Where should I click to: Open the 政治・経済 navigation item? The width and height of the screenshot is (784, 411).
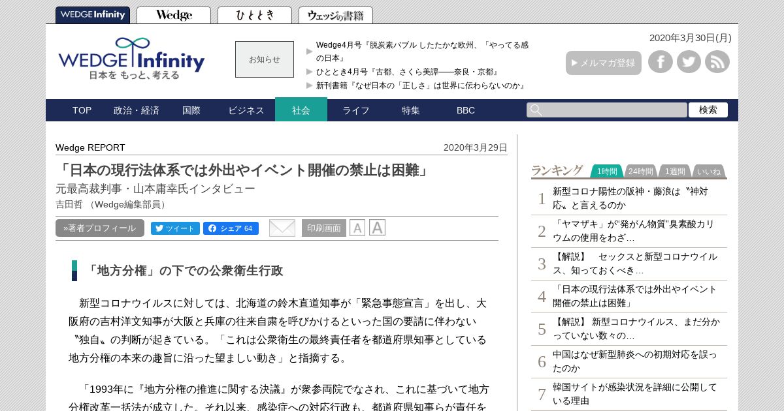click(137, 110)
